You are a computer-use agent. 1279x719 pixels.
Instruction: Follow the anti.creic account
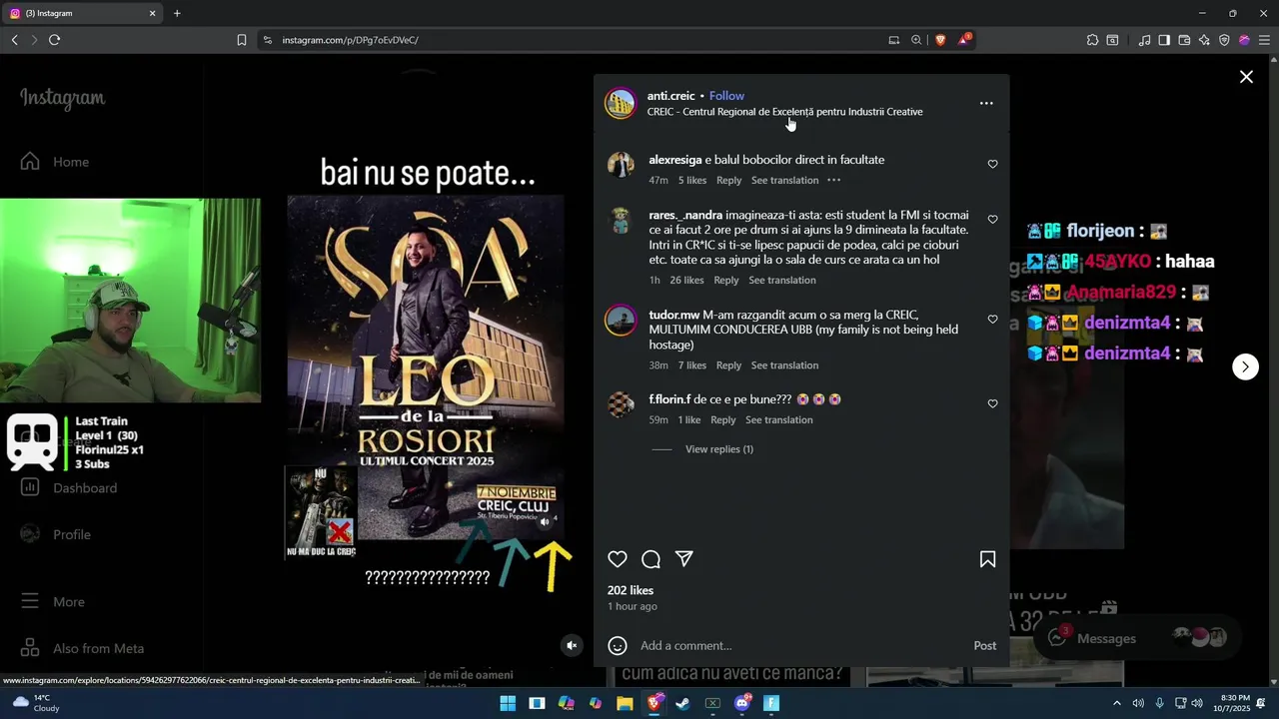coord(726,96)
